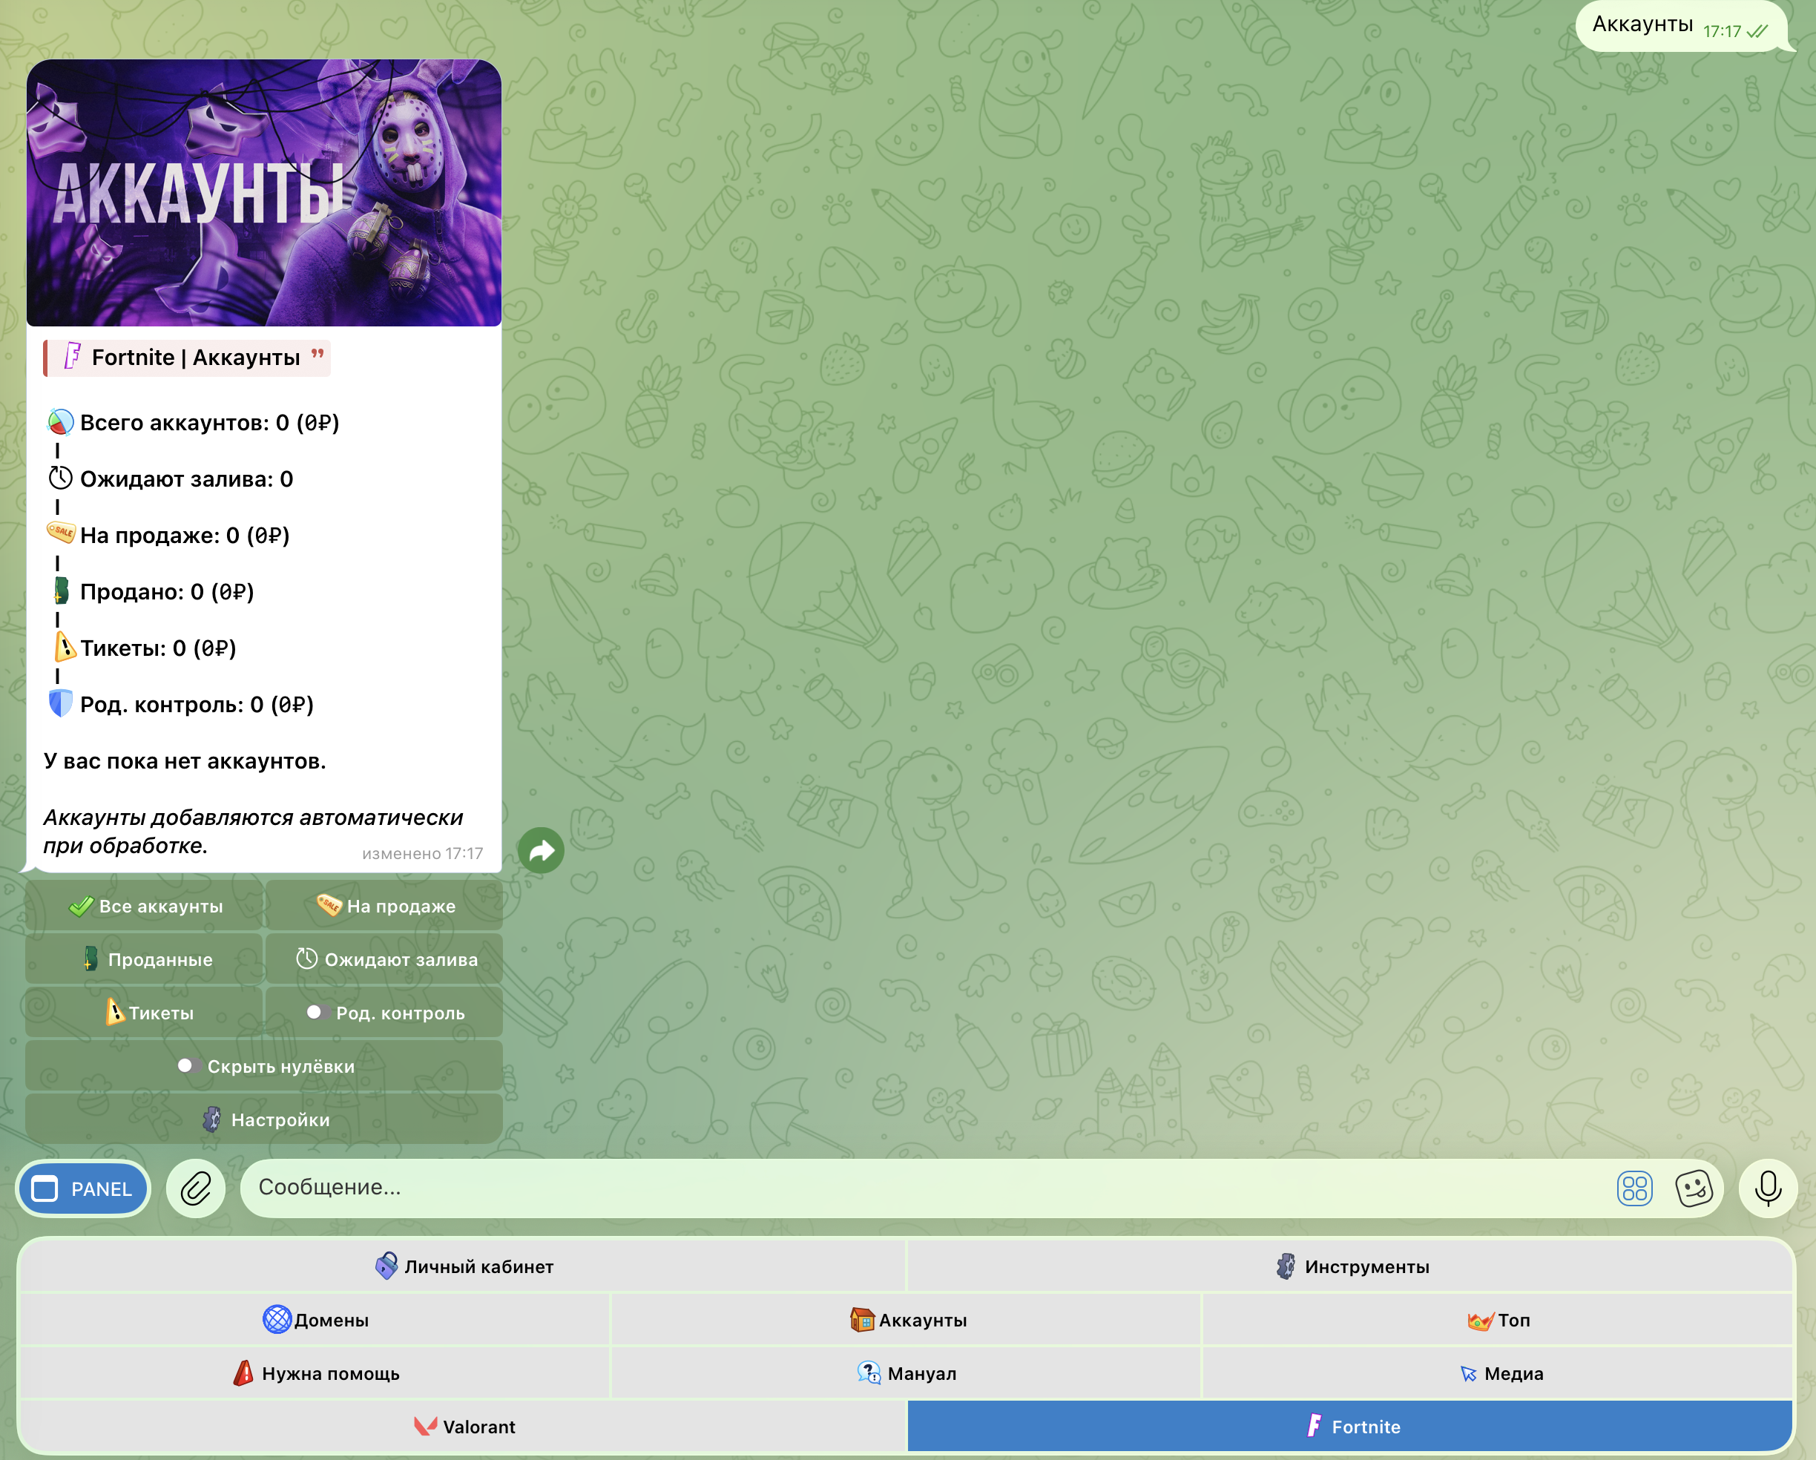Select Аккаунты keyboard button
The width and height of the screenshot is (1816, 1460).
pyautogui.click(x=907, y=1319)
